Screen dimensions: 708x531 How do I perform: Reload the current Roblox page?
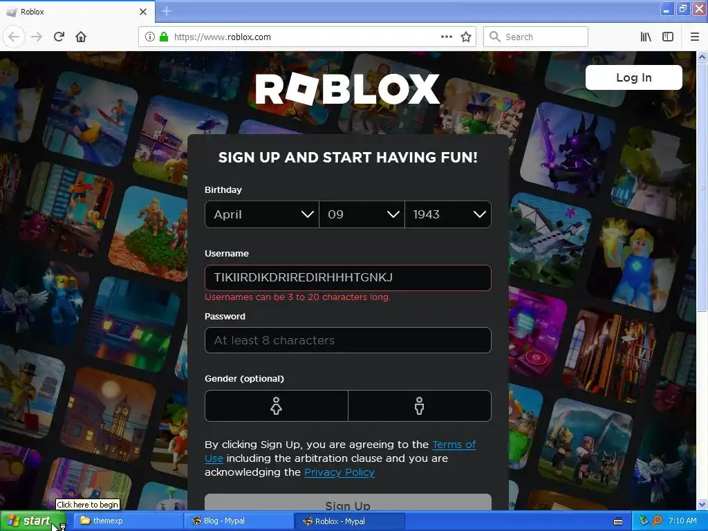click(59, 37)
